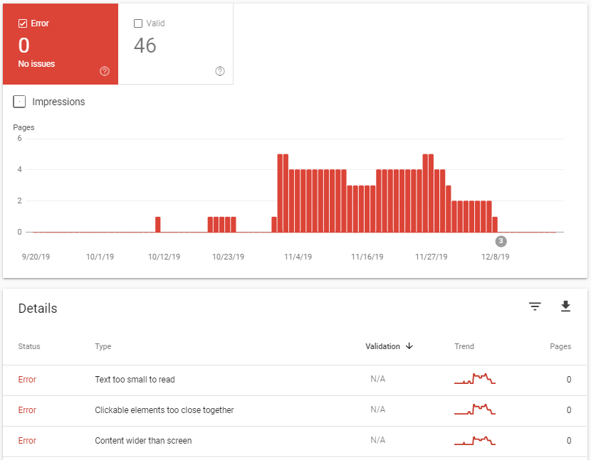View trend sparkline for Clickable elements row

coord(474,410)
